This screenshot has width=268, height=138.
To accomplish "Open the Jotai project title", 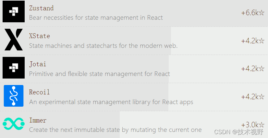I will pos(38,64).
